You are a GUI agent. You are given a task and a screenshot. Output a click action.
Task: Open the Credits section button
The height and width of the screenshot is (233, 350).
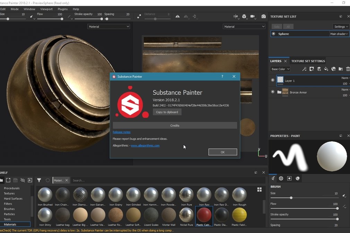(x=175, y=125)
